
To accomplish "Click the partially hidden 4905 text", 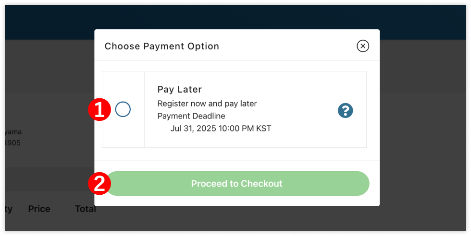I will 12,143.
